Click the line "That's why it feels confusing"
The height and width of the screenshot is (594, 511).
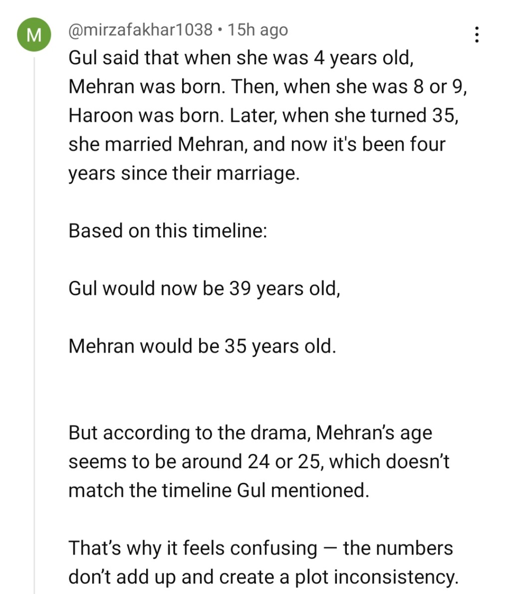point(260,548)
